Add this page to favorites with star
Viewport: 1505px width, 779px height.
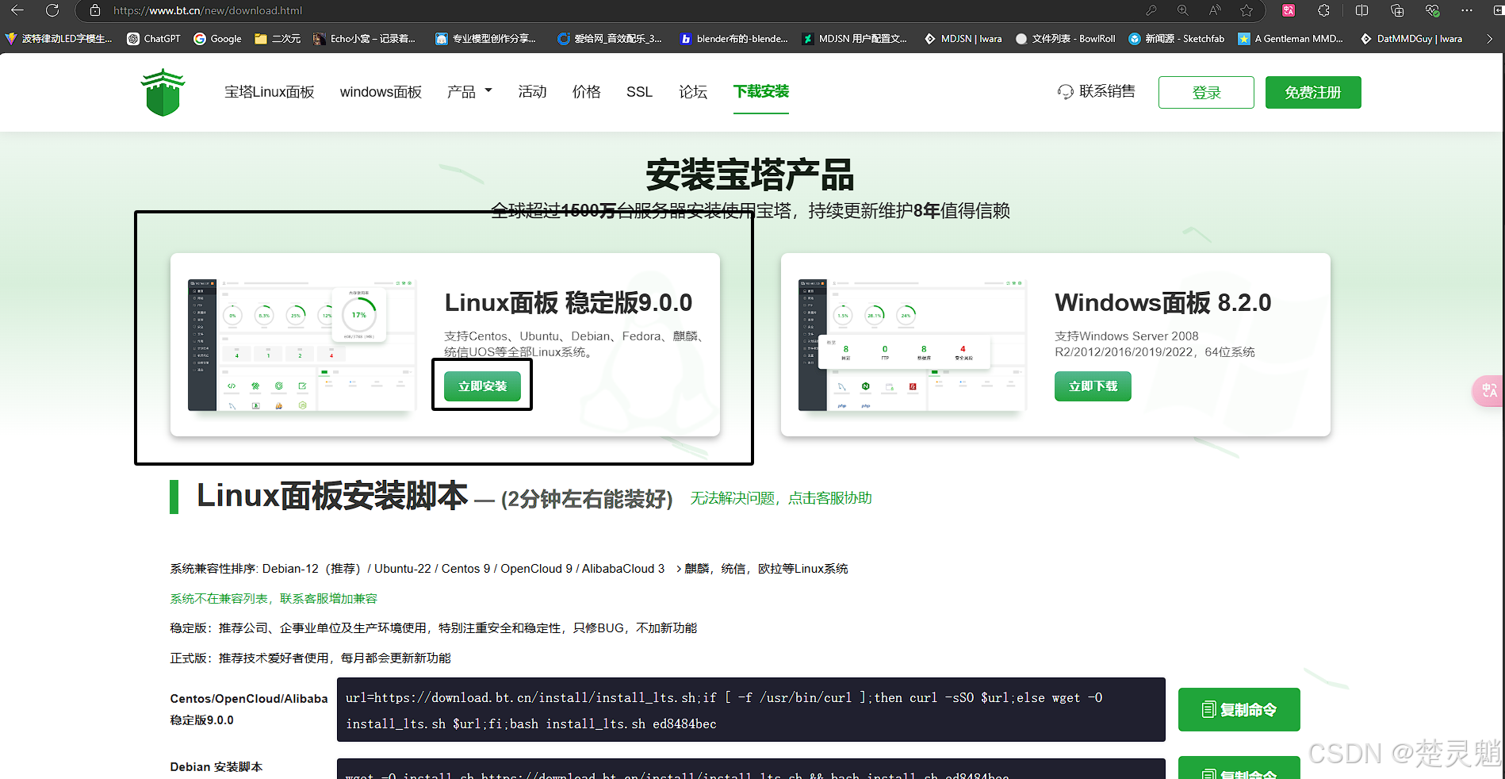(1247, 10)
